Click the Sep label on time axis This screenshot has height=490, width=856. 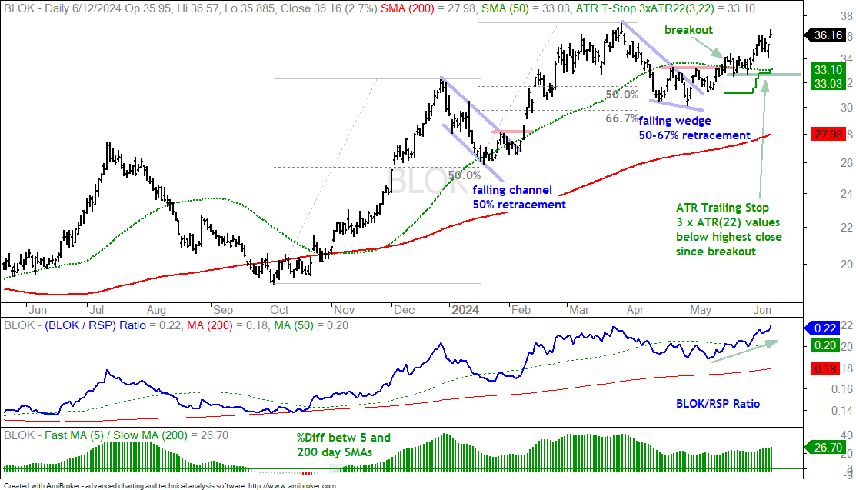coord(223,310)
